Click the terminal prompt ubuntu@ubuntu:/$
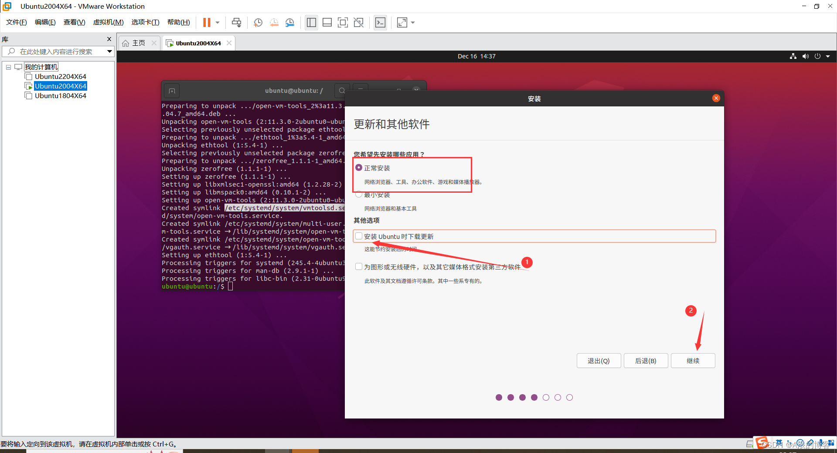Screen dimensions: 837x453 (193, 286)
